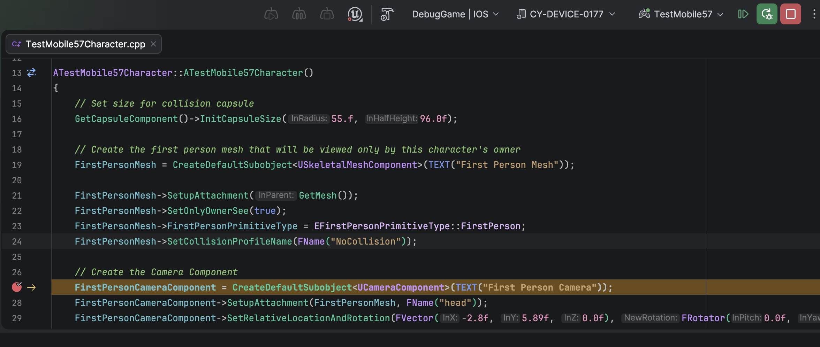Click the green rerun debug button

[x=767, y=14]
